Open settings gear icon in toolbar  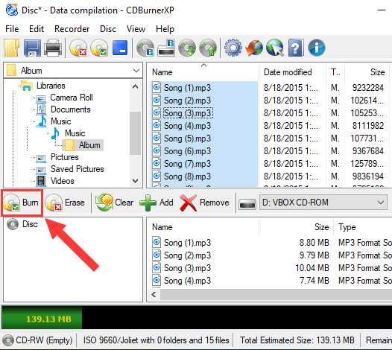pos(233,48)
